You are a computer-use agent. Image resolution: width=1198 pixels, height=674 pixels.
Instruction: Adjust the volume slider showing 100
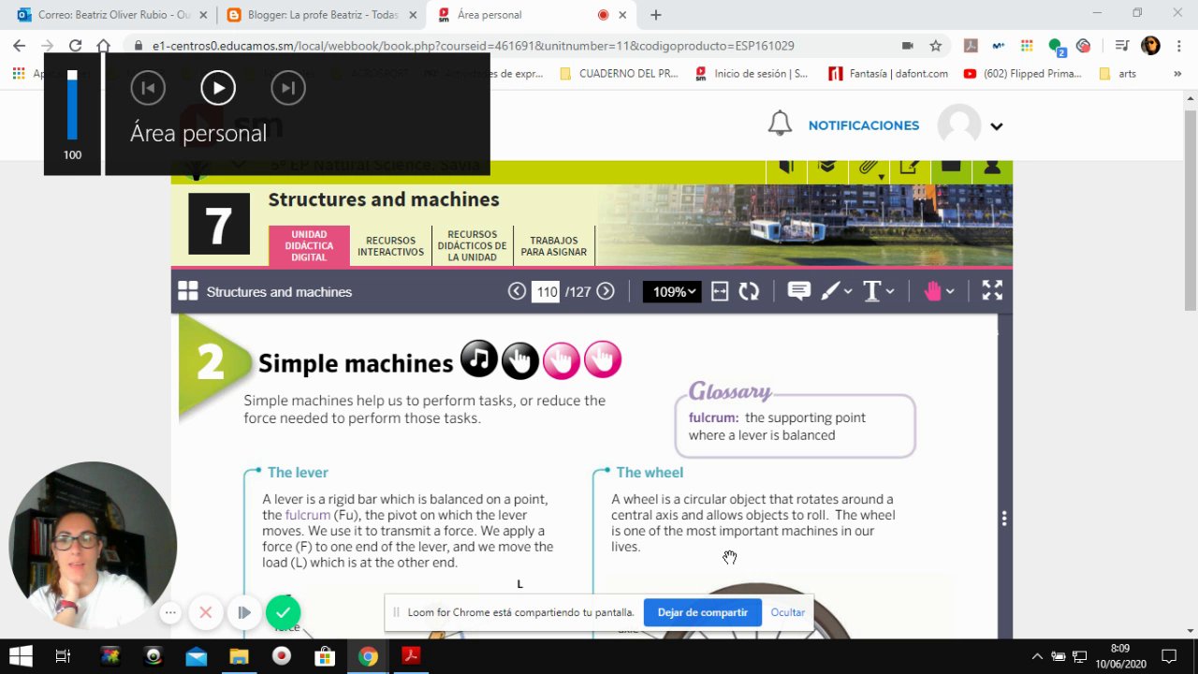[72, 105]
